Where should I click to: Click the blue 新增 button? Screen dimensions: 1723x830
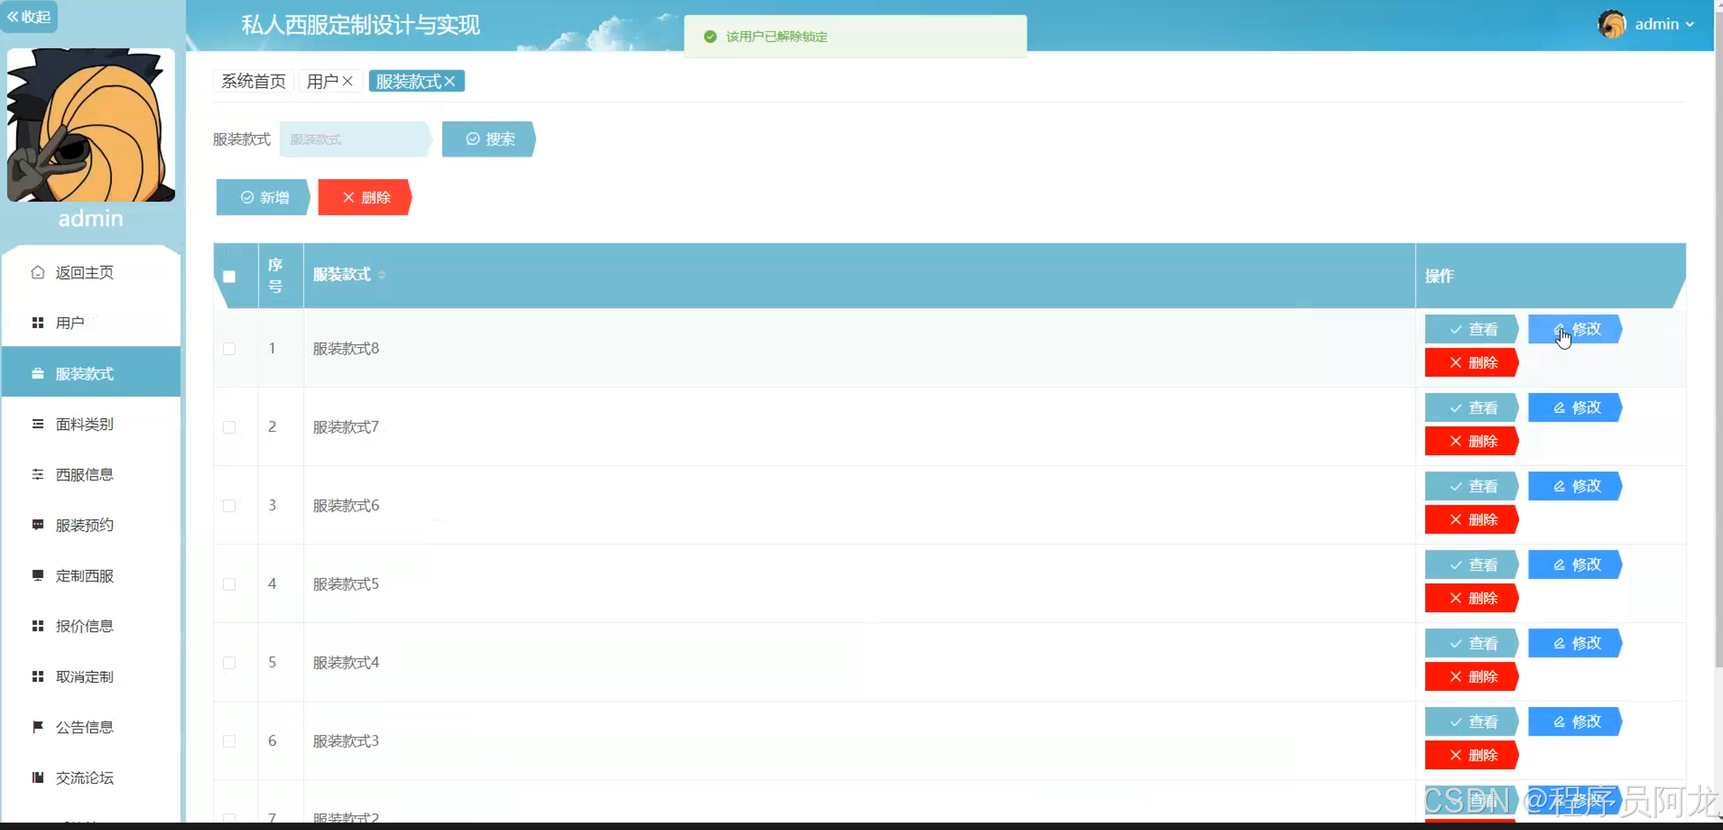pos(263,197)
